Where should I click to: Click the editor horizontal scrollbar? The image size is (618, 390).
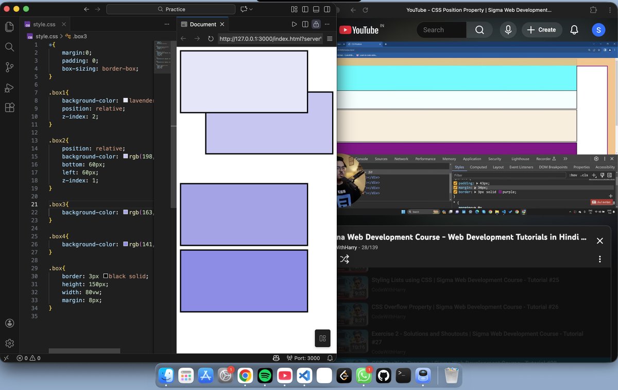point(84,351)
